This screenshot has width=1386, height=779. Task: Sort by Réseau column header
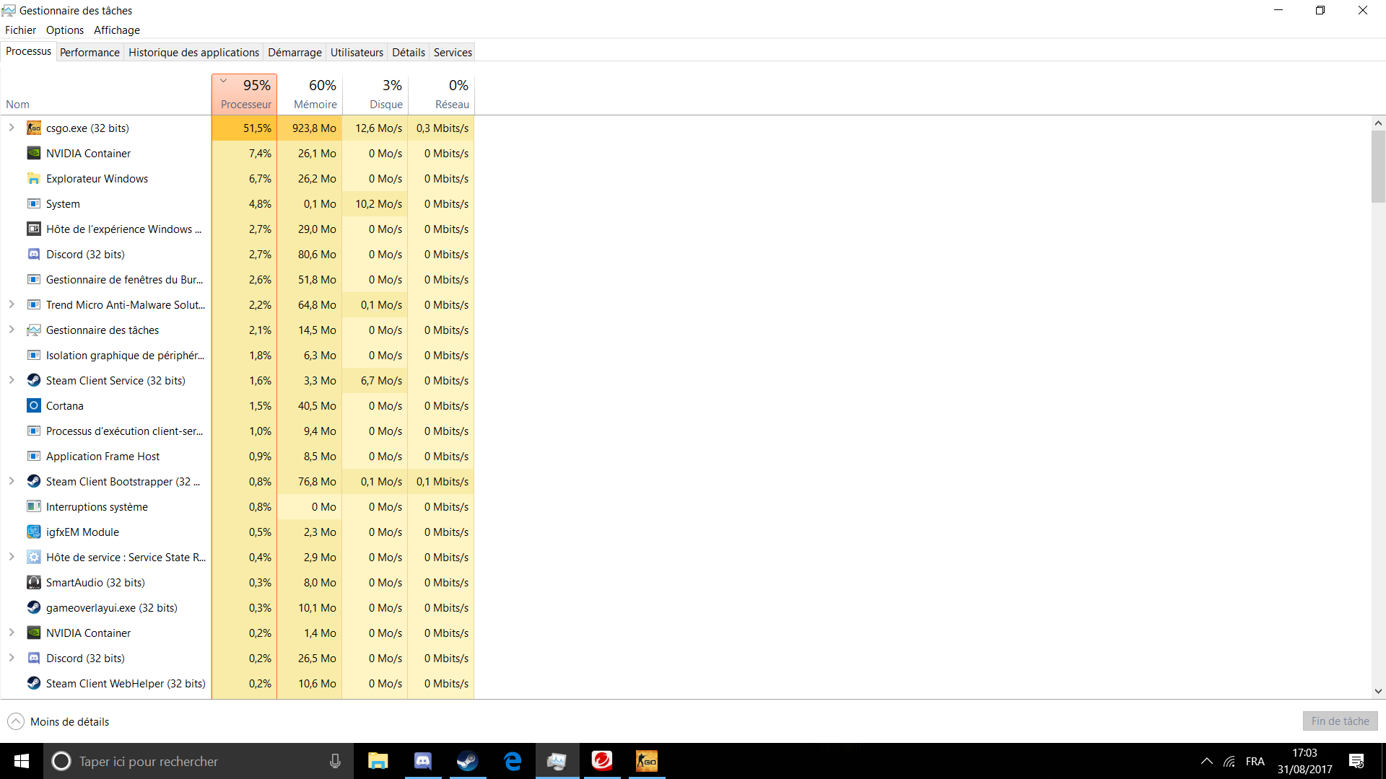click(x=441, y=94)
